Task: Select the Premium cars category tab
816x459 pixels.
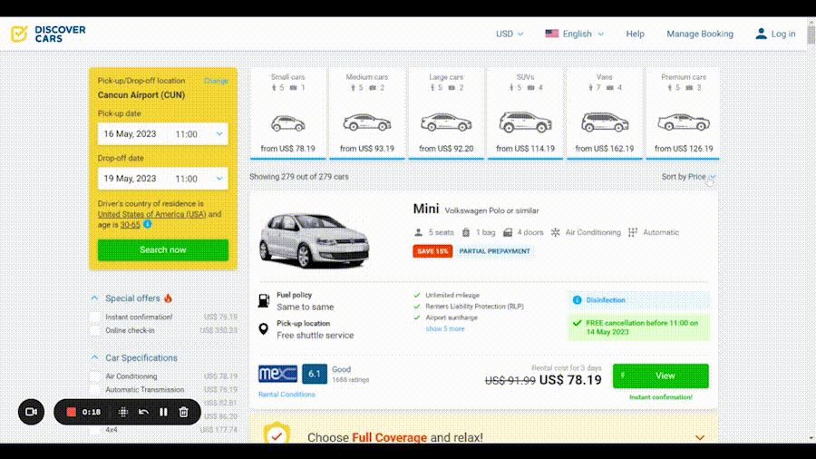Action: (684, 112)
